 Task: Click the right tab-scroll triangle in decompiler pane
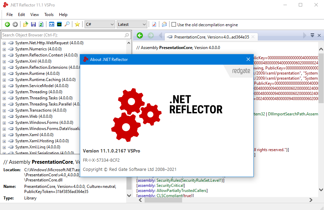(x=304, y=35)
